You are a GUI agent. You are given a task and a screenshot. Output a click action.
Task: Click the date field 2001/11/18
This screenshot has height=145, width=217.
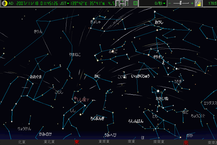(27, 4)
